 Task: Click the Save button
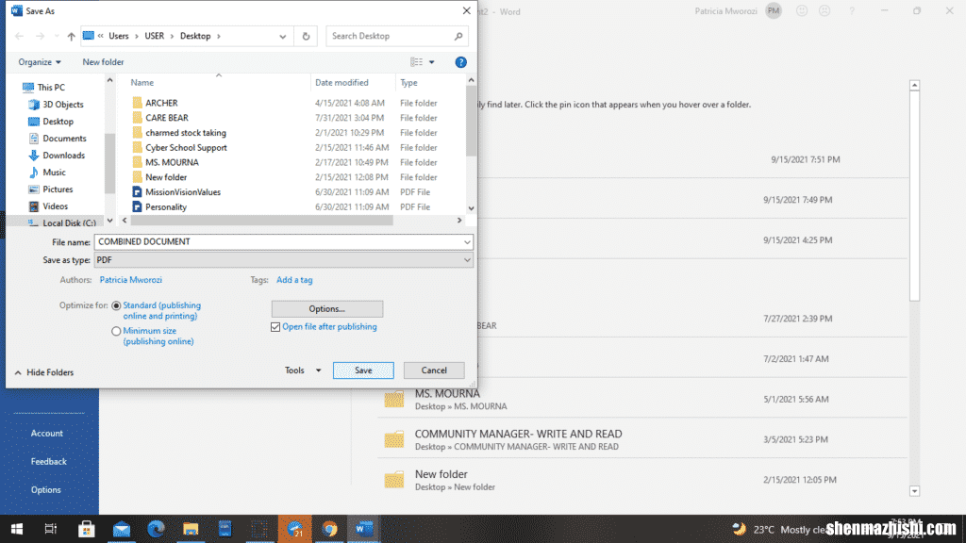point(363,370)
